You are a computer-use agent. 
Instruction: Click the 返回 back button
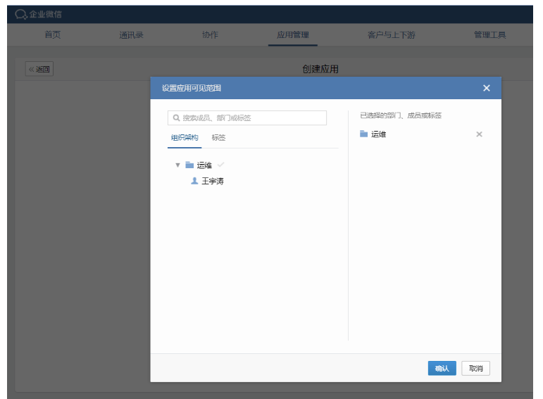(39, 69)
